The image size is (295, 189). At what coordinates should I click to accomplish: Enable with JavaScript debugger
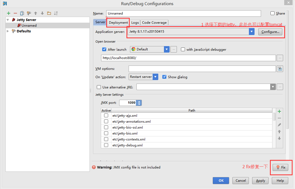coord(183,49)
